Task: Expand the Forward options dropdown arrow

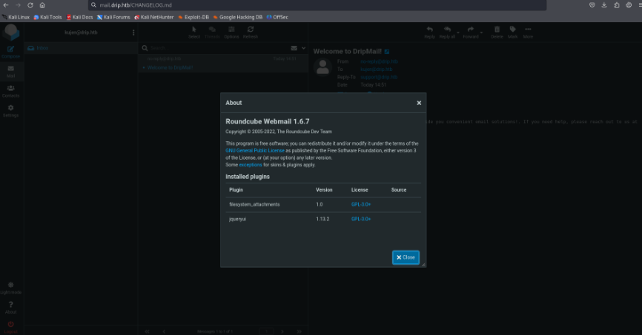Action: pyautogui.click(x=480, y=31)
